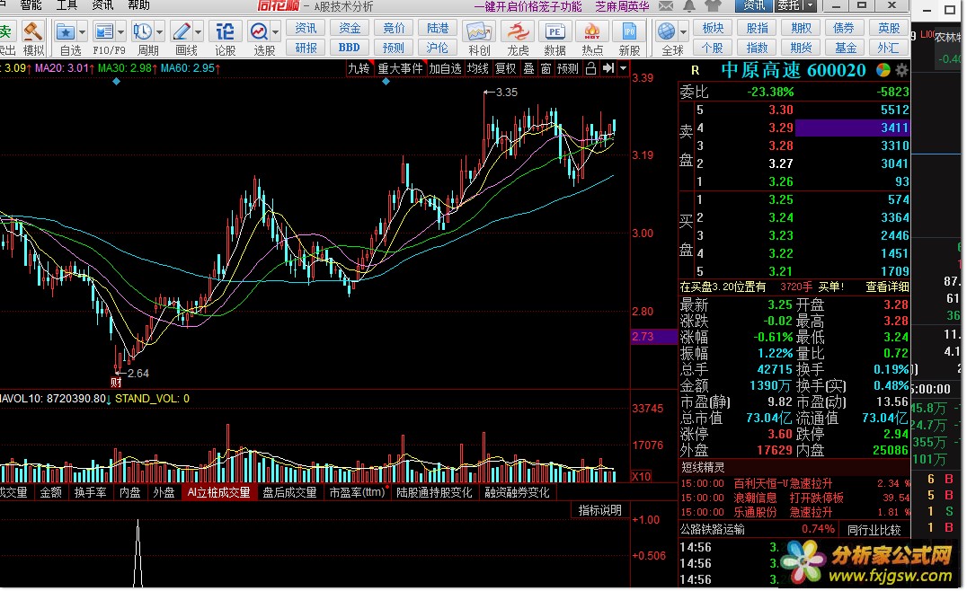This screenshot has width=967, height=591.
Task: Click the 百利天恒-U急速拉升 alert row
Action: (795, 483)
